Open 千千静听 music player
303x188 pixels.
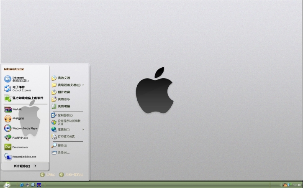(x=25, y=119)
